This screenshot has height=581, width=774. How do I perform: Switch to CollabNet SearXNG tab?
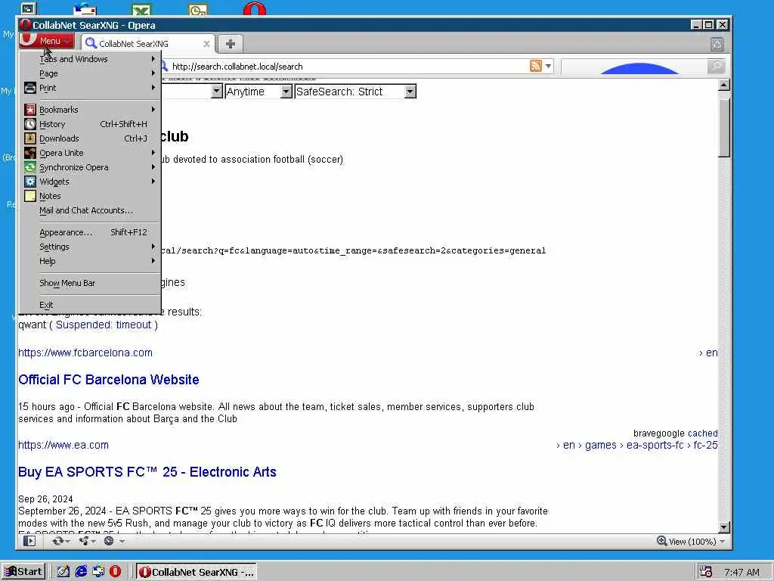(148, 43)
